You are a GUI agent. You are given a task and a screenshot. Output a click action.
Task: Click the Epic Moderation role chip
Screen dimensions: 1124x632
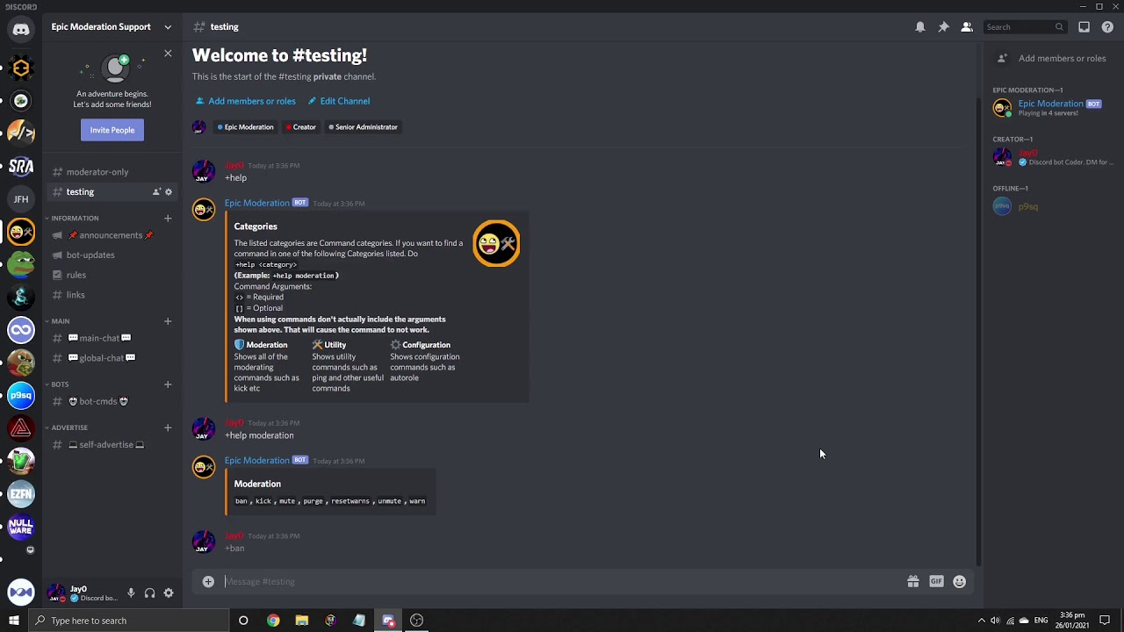coord(246,127)
